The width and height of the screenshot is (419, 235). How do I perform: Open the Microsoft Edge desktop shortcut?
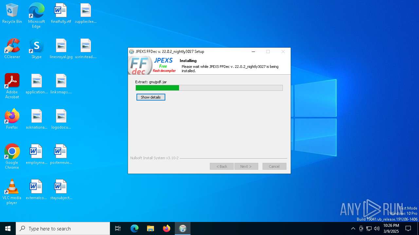pyautogui.click(x=36, y=16)
